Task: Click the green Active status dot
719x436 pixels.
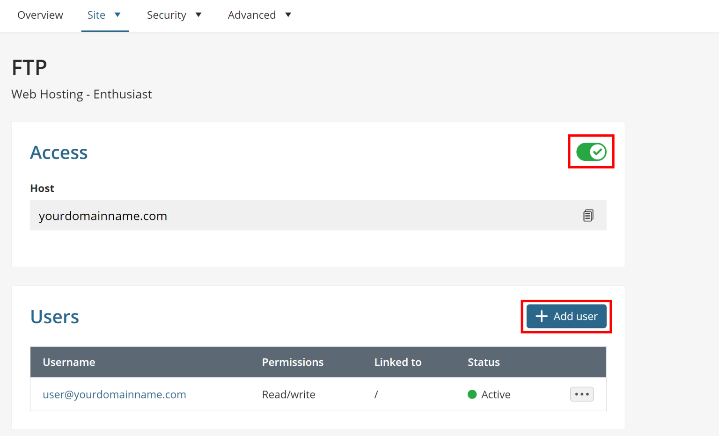Action: 472,394
